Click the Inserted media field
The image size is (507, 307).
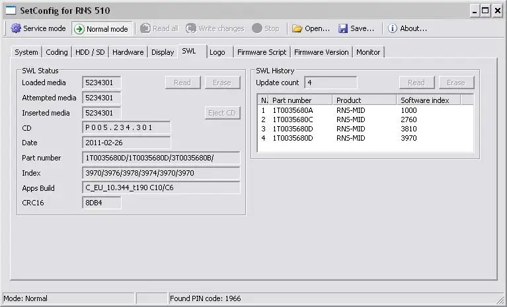coord(102,113)
